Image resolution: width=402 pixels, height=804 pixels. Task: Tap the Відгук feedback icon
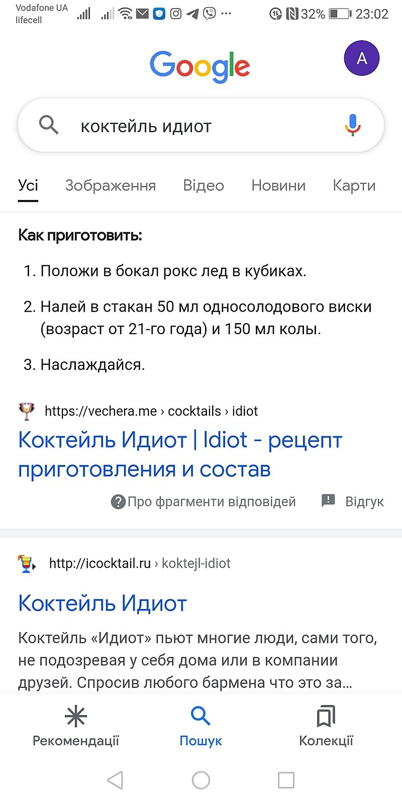point(328,500)
